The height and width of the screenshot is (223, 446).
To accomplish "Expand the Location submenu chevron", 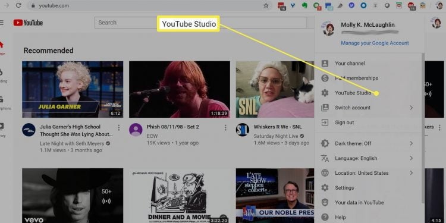I will [x=412, y=173].
